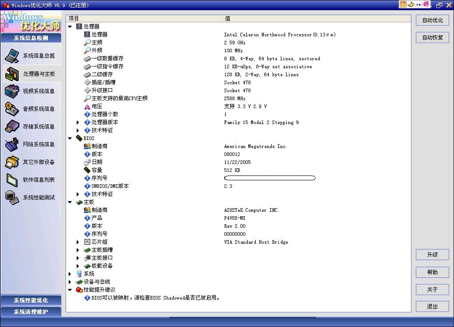Click the 自动优化 button
Image resolution: width=454 pixels, height=327 pixels.
coord(433,20)
